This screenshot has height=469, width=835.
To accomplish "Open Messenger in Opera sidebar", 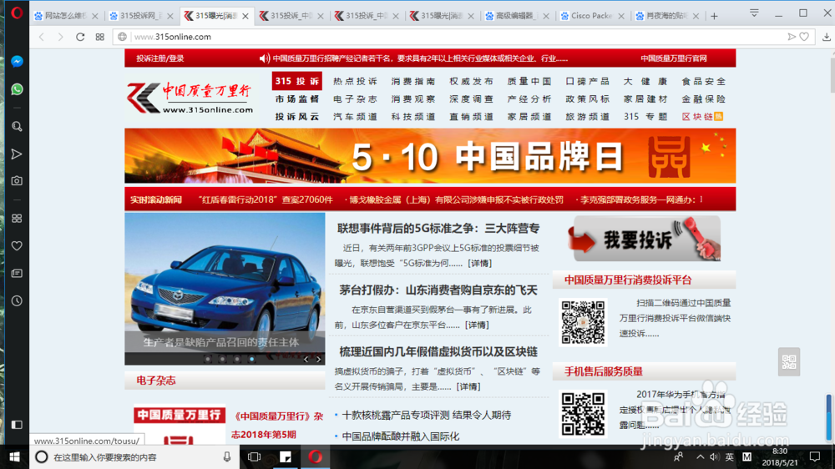I will pos(17,61).
